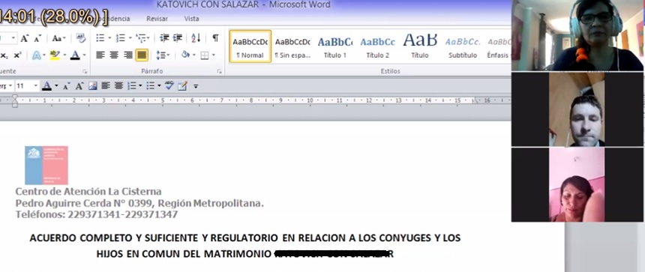The image size is (645, 272).
Task: Select the middle video thumbnail of the man
Action: (577, 109)
